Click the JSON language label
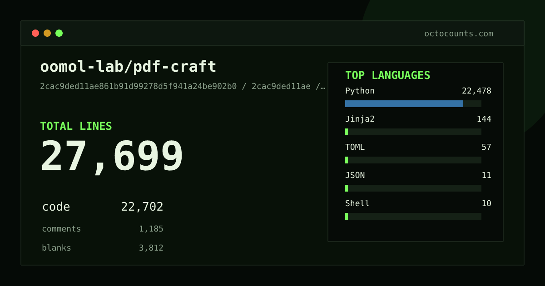The width and height of the screenshot is (545, 286). tap(355, 175)
